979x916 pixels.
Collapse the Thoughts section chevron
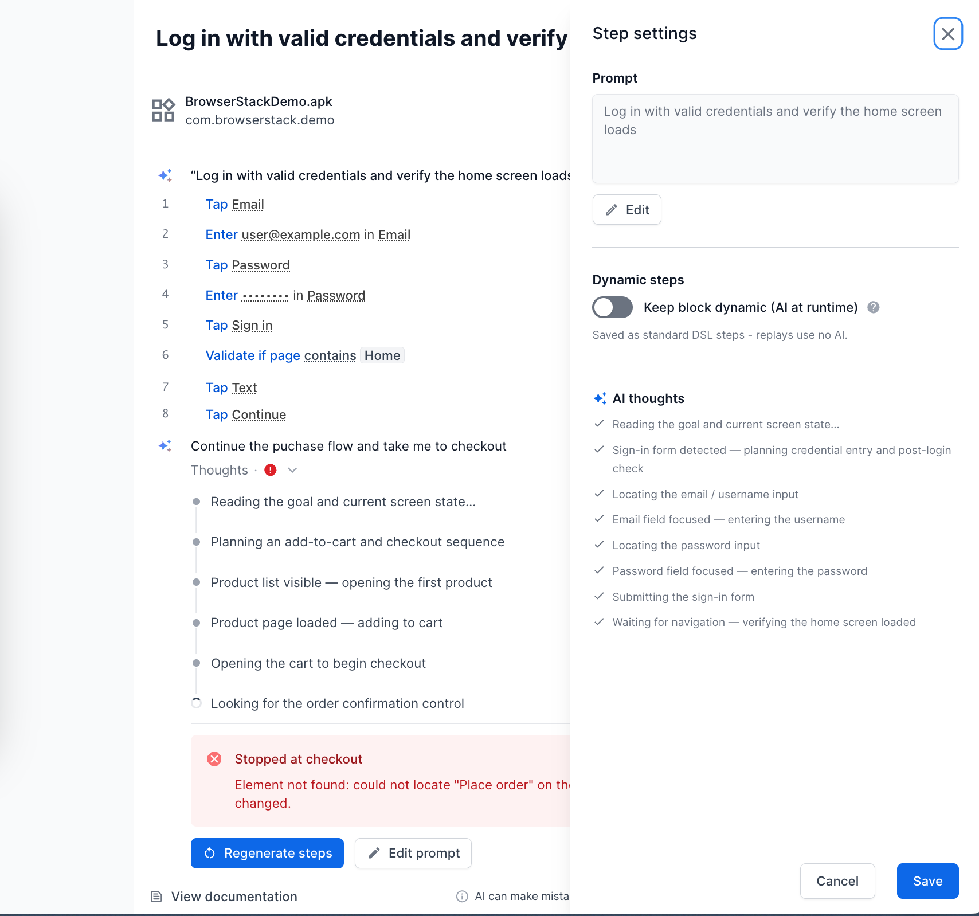tap(292, 470)
